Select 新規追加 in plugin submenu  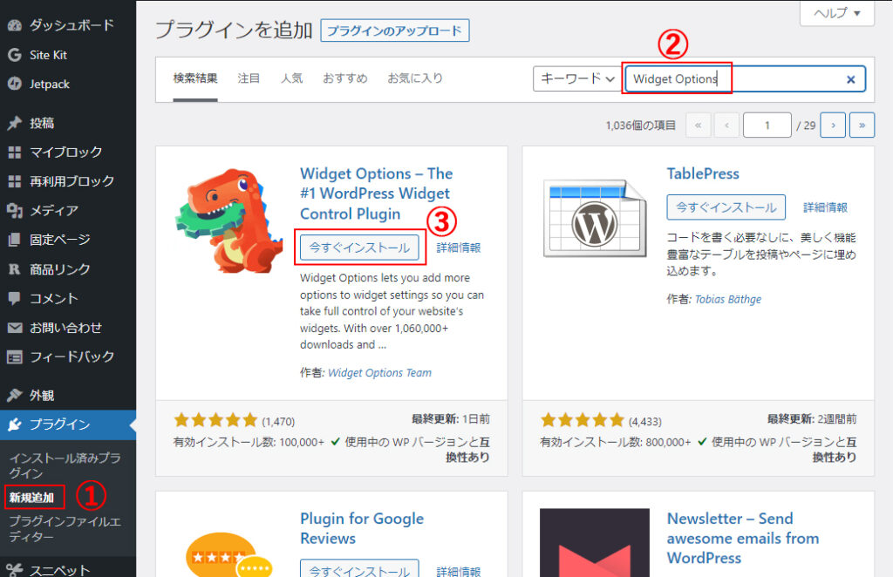(x=32, y=498)
